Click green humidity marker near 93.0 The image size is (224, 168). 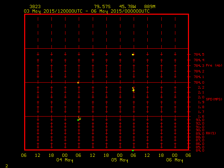pos(78,120)
